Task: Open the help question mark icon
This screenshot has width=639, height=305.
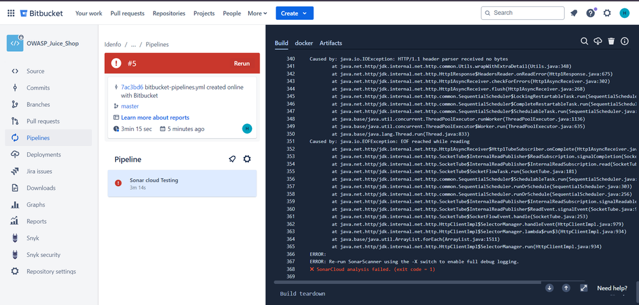Action: click(590, 13)
